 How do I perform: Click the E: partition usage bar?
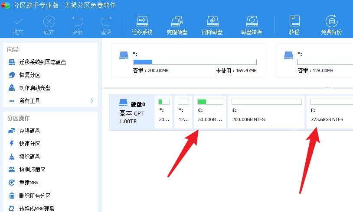click(267, 102)
